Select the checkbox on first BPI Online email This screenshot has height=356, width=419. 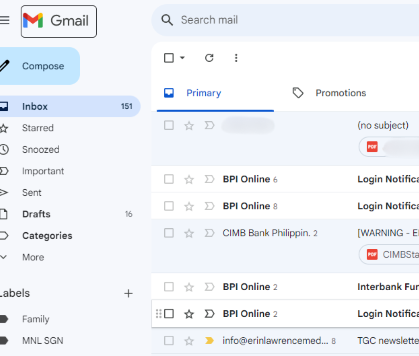(x=169, y=179)
